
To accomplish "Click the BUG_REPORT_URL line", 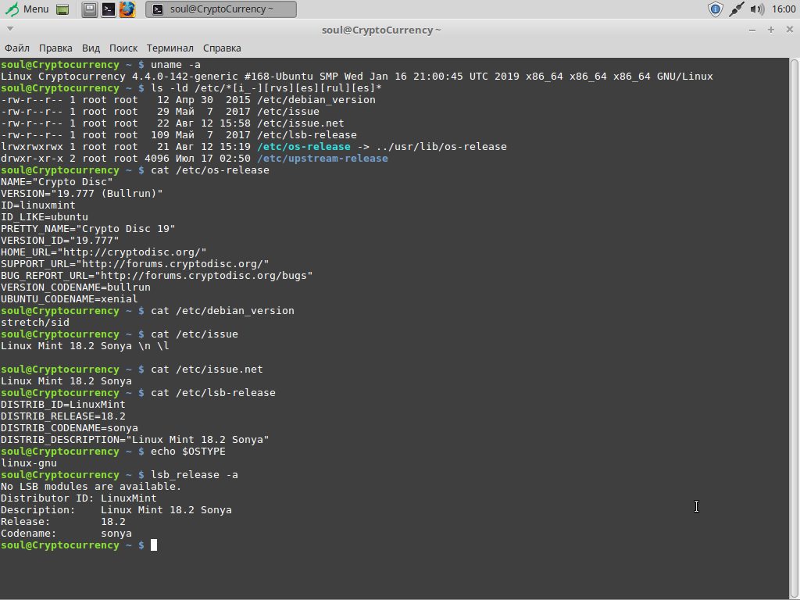I will [156, 276].
